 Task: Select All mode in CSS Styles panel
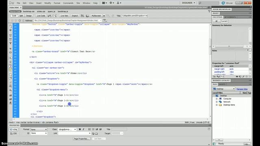click(217, 21)
